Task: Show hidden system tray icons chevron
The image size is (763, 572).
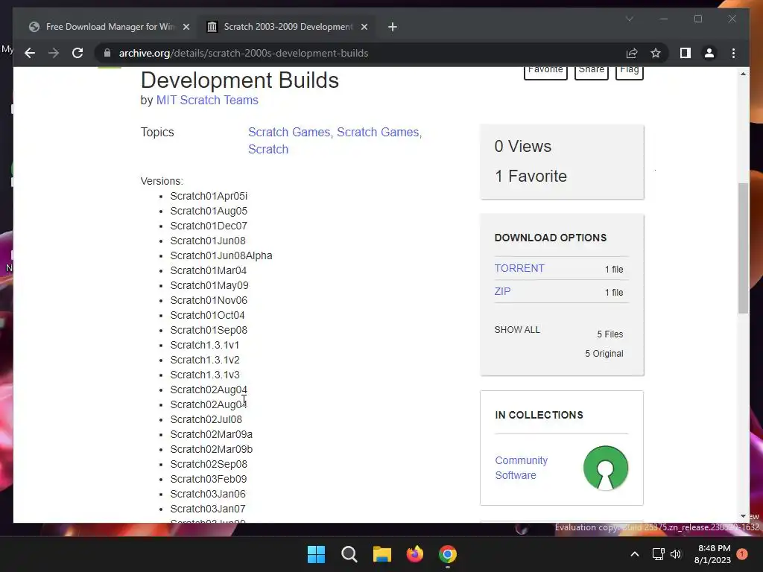Action: tap(635, 554)
